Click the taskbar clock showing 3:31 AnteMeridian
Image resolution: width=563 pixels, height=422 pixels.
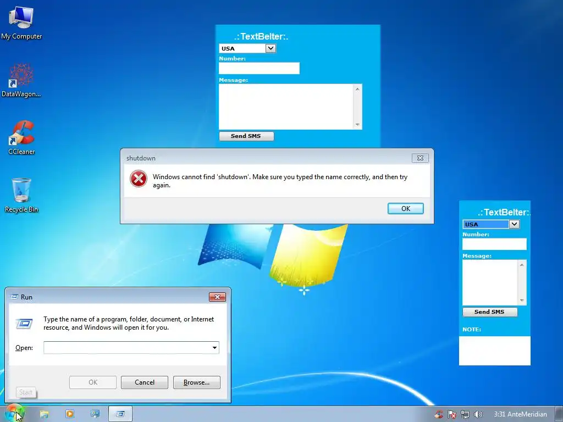click(520, 414)
